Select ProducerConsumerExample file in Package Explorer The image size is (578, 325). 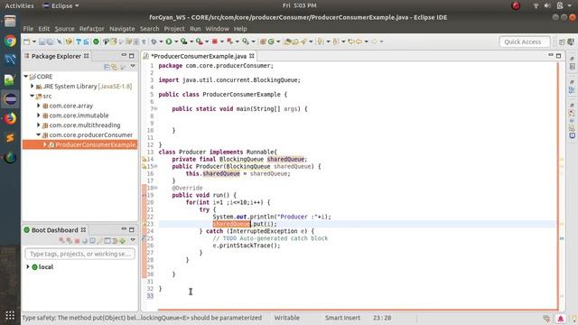point(79,144)
